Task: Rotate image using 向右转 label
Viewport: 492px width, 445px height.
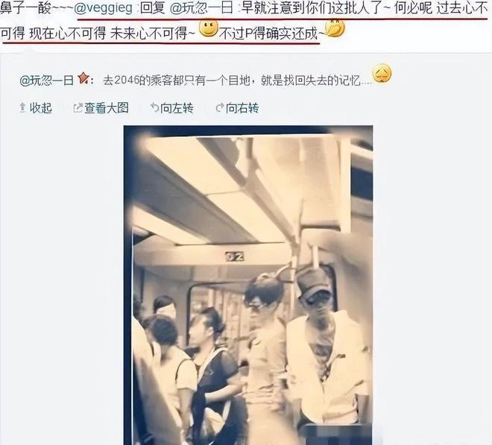Action: [242, 108]
